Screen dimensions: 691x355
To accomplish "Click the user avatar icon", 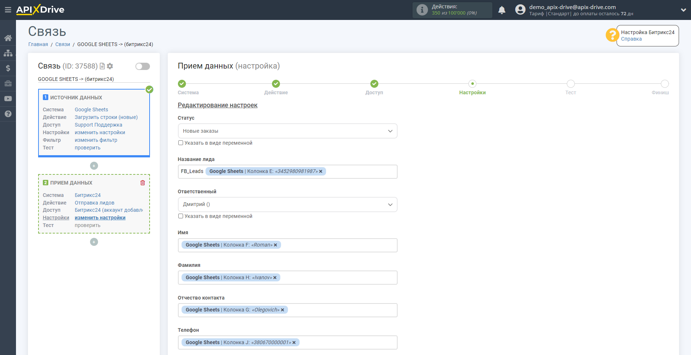I will click(x=520, y=10).
